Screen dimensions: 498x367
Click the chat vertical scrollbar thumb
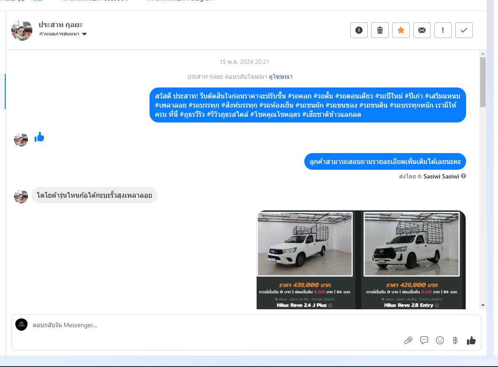pos(483,82)
